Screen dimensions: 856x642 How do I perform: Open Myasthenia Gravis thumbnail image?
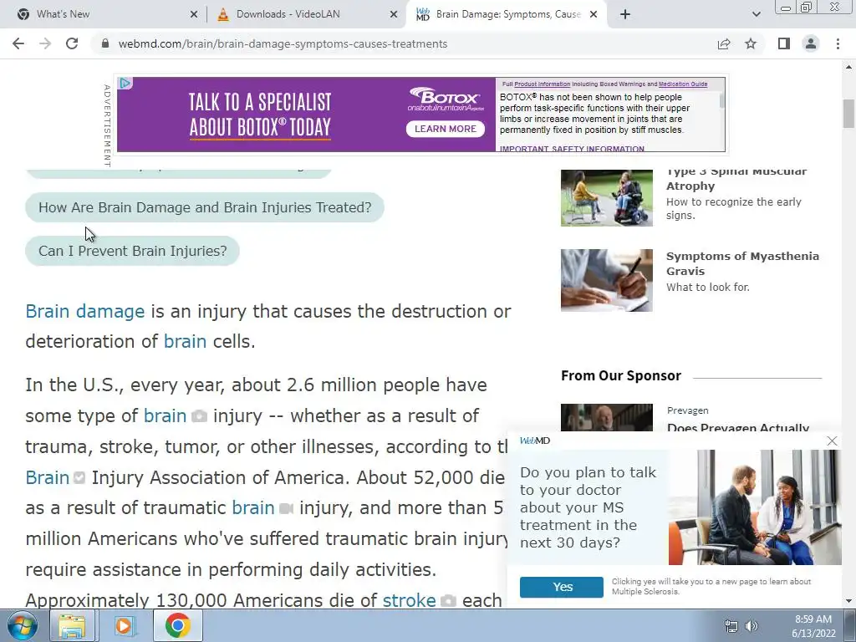coord(607,281)
